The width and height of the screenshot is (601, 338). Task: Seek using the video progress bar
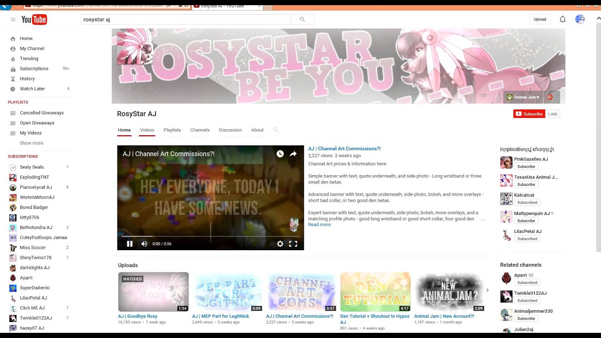click(210, 237)
